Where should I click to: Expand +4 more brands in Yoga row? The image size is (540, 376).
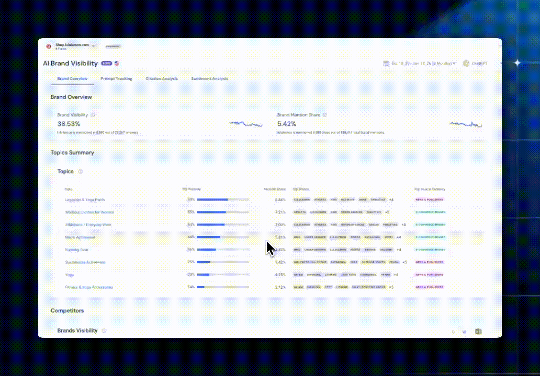click(x=396, y=275)
